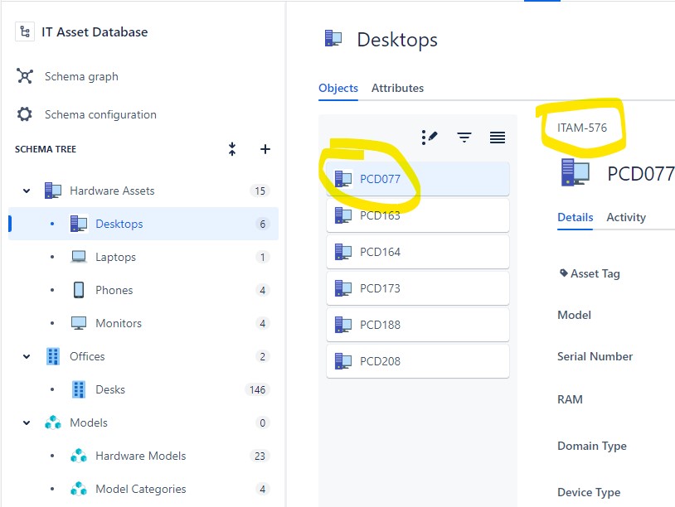Open the PCD208 desktop object

pyautogui.click(x=418, y=361)
